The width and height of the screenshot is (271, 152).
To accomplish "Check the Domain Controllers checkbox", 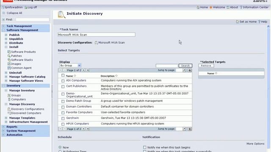I will [x=63, y=107].
